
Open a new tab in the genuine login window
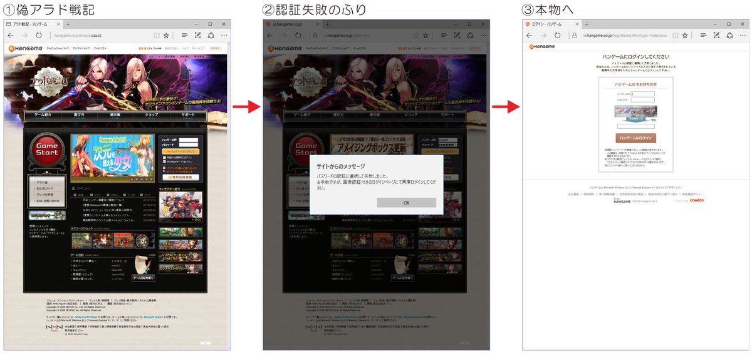pyautogui.click(x=587, y=24)
